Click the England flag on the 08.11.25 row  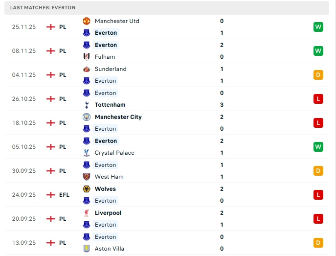point(50,51)
